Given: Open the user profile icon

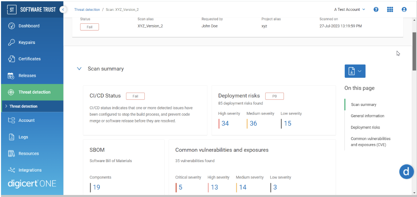Looking at the screenshot, I should pyautogui.click(x=404, y=9).
